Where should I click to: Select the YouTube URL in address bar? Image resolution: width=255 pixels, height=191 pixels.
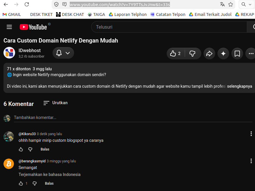(120, 5)
